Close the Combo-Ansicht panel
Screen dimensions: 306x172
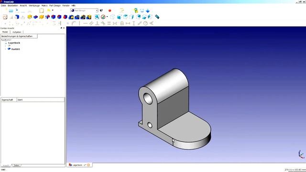point(64,28)
